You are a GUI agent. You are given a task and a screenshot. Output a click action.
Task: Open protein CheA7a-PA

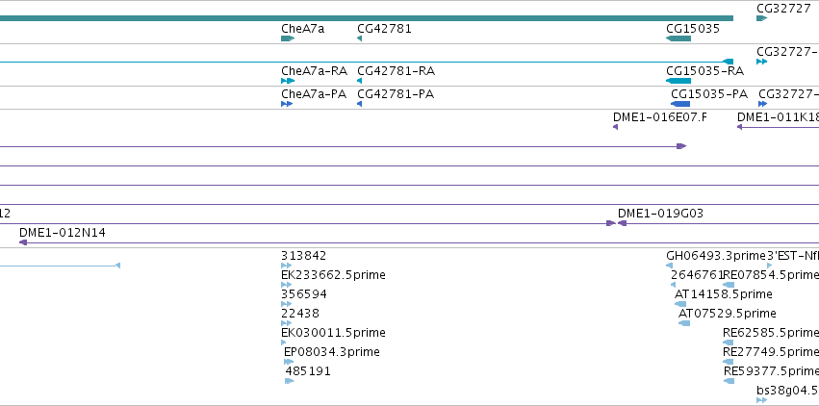pos(287,104)
